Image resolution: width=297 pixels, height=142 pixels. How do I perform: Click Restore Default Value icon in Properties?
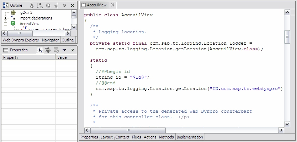coord(56,50)
